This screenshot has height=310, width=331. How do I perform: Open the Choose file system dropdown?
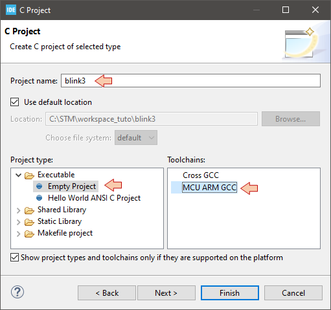pos(136,138)
